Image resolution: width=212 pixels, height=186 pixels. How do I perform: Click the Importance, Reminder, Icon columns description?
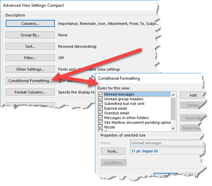[108, 24]
